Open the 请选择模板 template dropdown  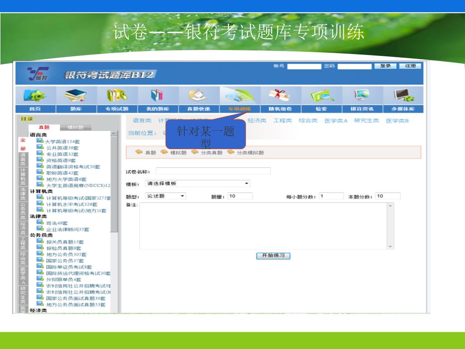(198, 184)
